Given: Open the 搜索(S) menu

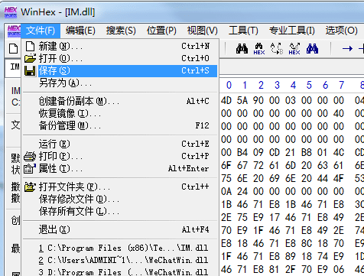Looking at the screenshot, I should pyautogui.click(x=121, y=31).
